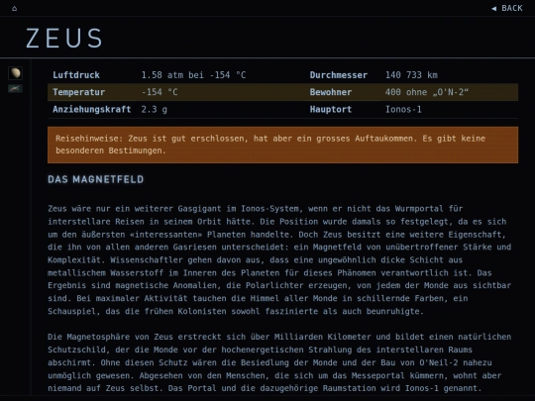Click the DAS MAGNETFELD heading
Viewport: 535px width, 401px height.
(96, 179)
